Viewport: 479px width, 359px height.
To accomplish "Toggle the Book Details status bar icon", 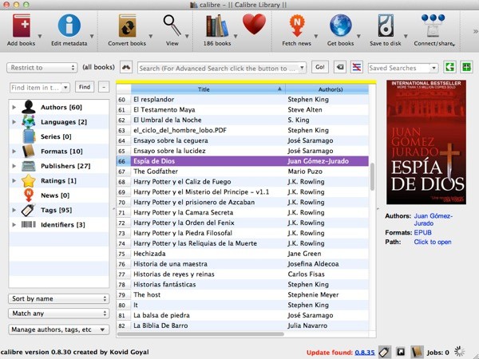I will [x=417, y=352].
